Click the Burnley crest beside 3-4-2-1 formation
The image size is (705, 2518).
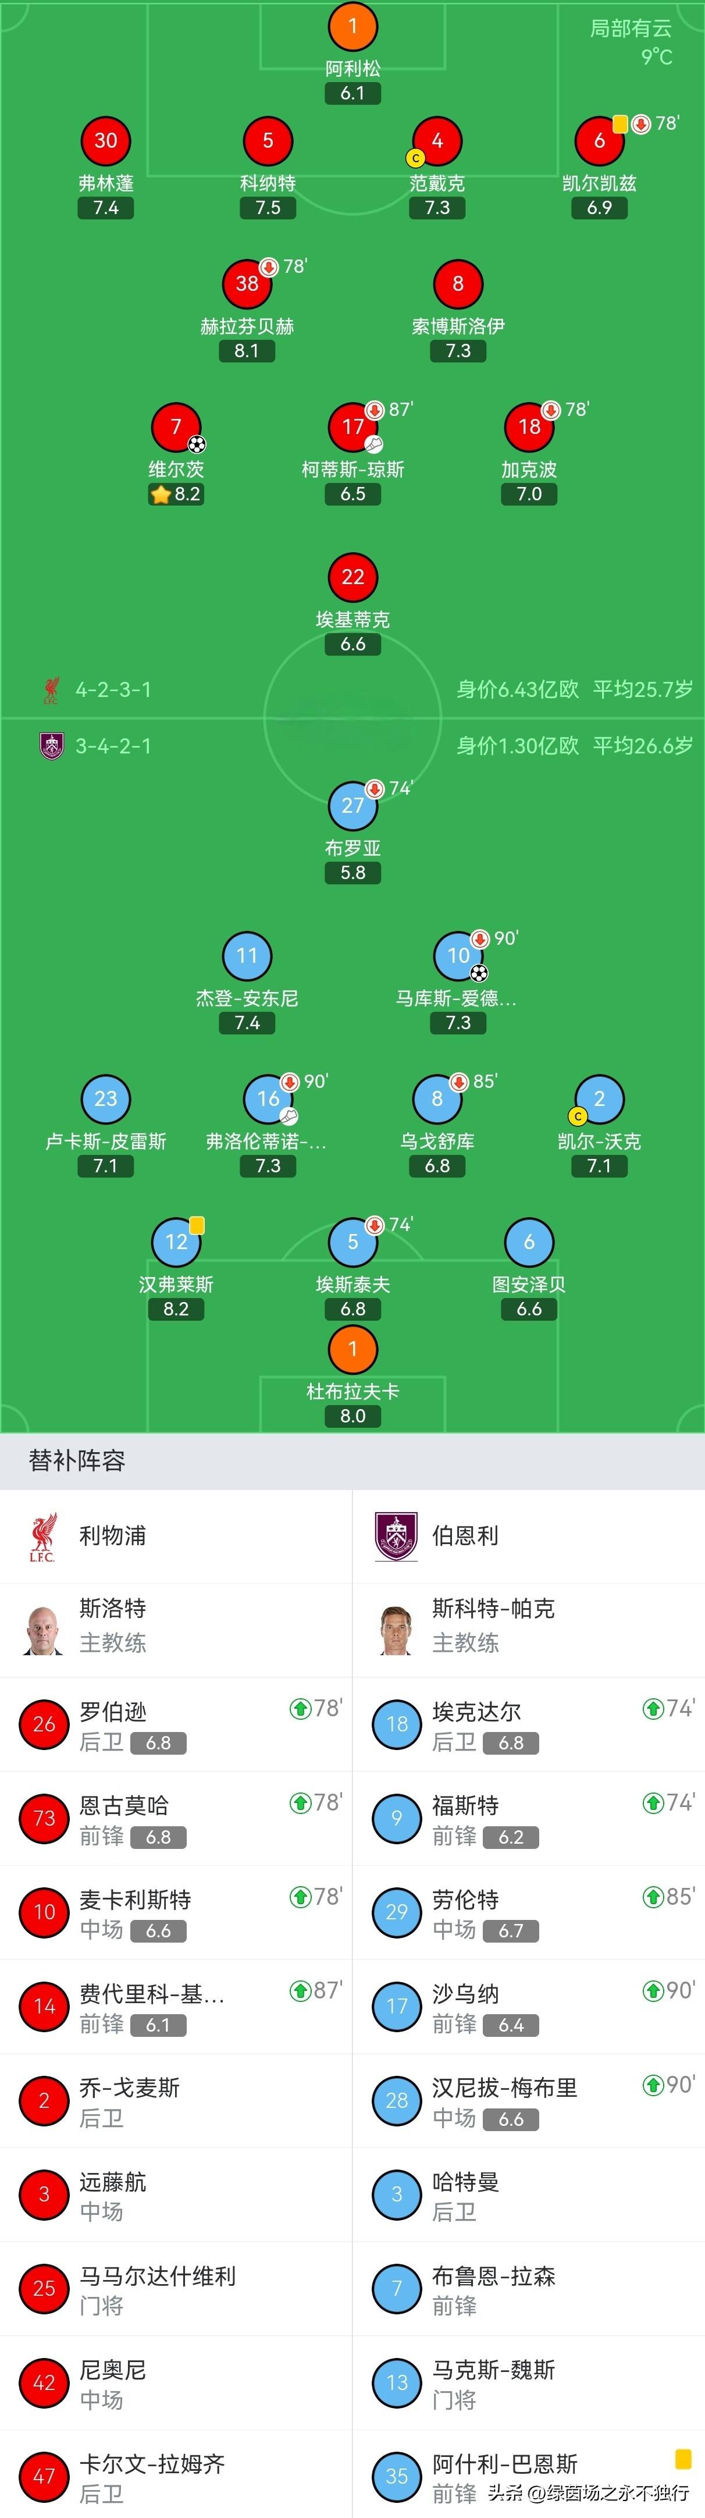click(51, 746)
